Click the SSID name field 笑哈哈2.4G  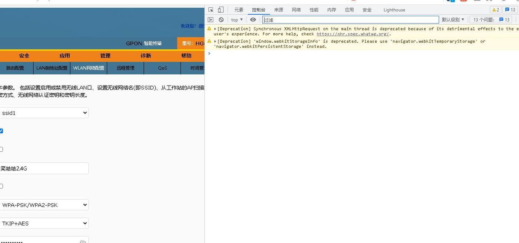click(44, 168)
